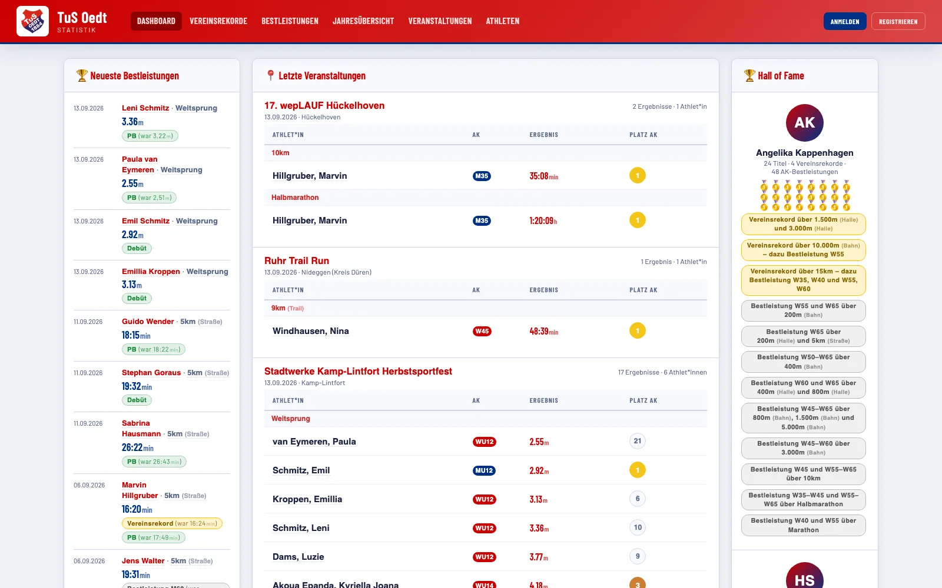Click the trophy icon beside Hall of Fame
This screenshot has width=942, height=588.
[749, 76]
